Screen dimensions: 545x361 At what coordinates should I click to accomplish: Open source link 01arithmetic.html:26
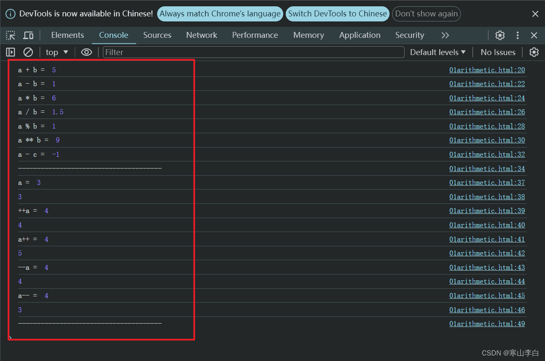[x=487, y=112]
